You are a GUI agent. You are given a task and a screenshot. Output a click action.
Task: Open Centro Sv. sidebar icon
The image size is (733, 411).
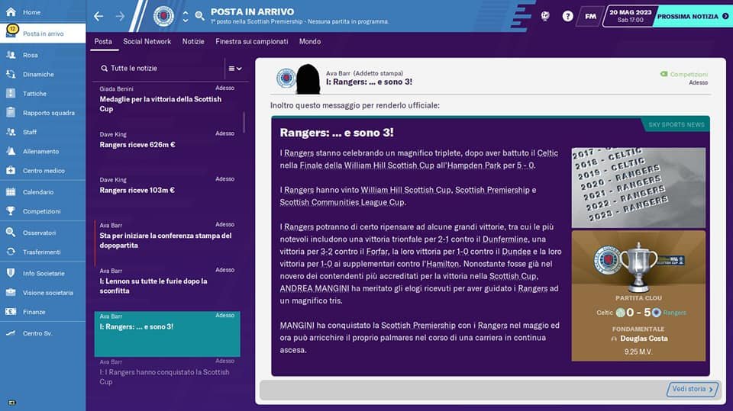tap(11, 333)
